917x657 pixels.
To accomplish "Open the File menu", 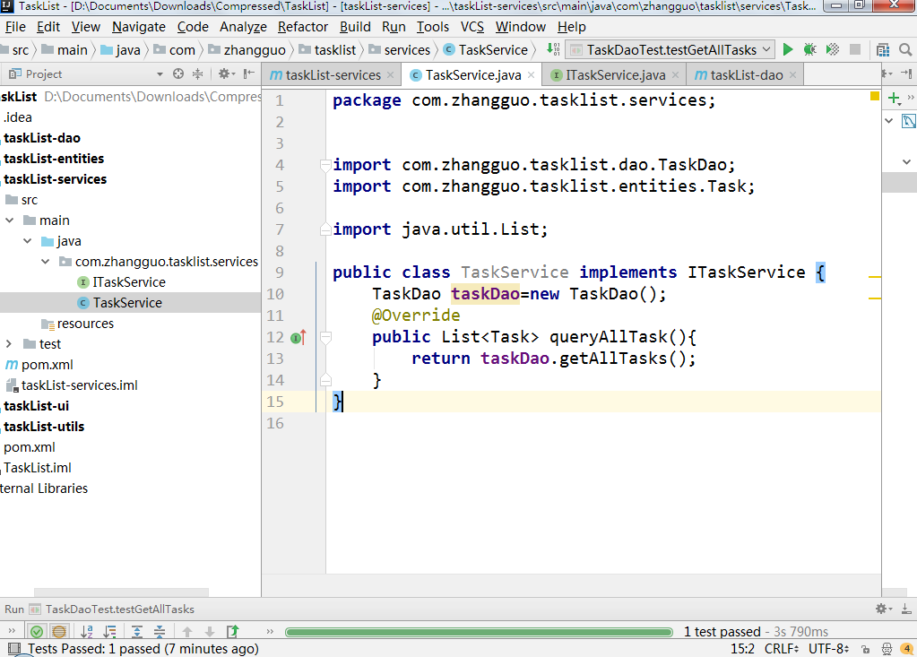I will pos(15,27).
